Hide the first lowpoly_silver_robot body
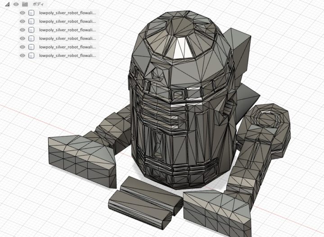Image resolution: width=324 pixels, height=237 pixels. (x=22, y=13)
